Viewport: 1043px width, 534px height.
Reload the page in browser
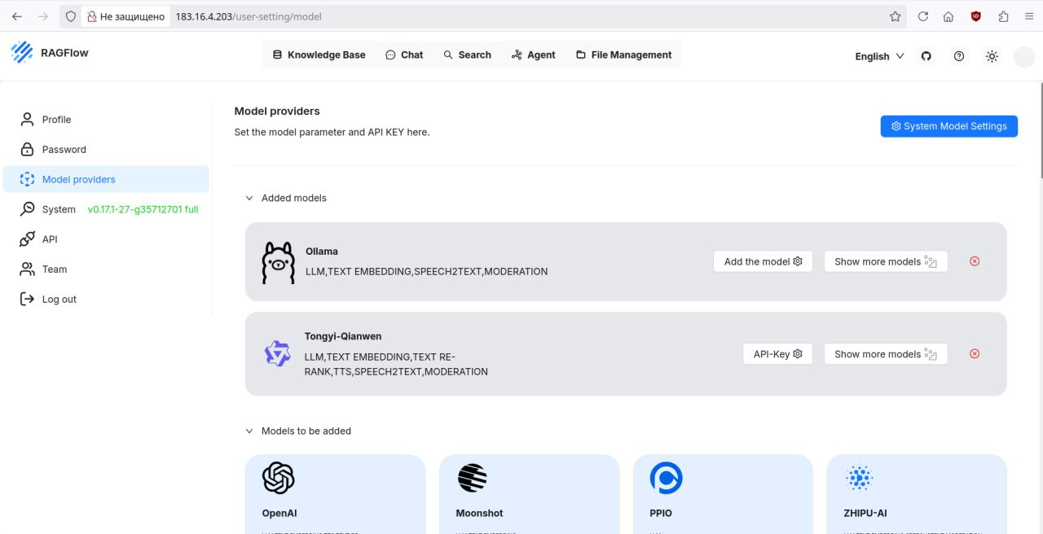[923, 16]
